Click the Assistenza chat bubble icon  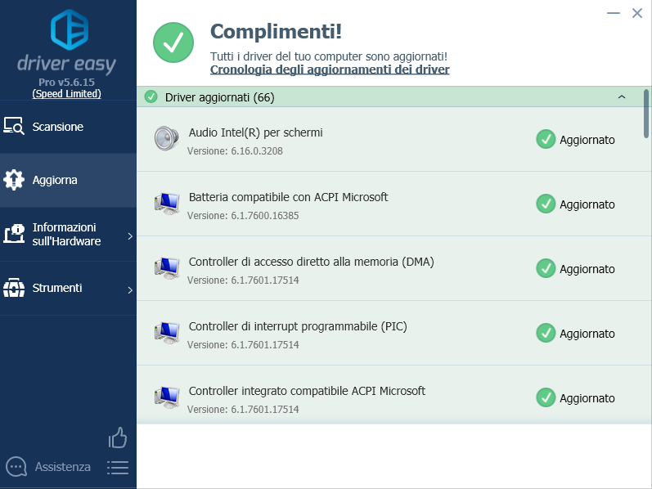point(16,467)
